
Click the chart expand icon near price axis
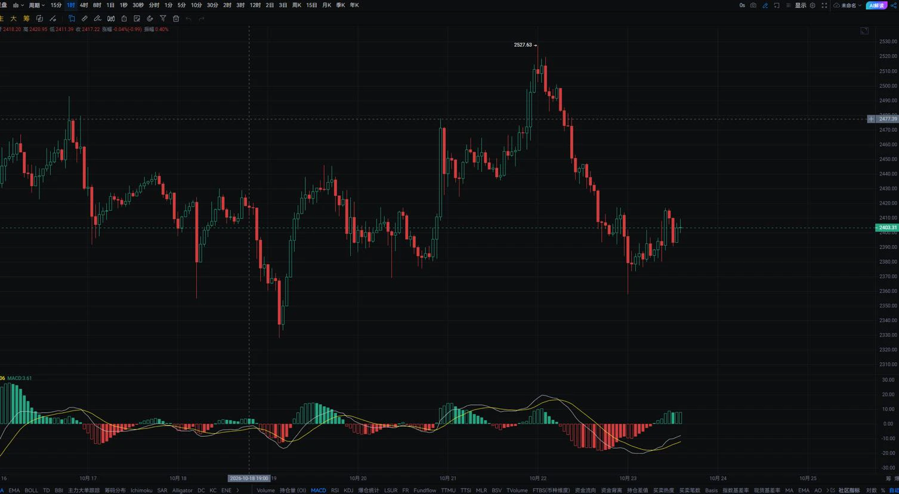[x=864, y=31]
